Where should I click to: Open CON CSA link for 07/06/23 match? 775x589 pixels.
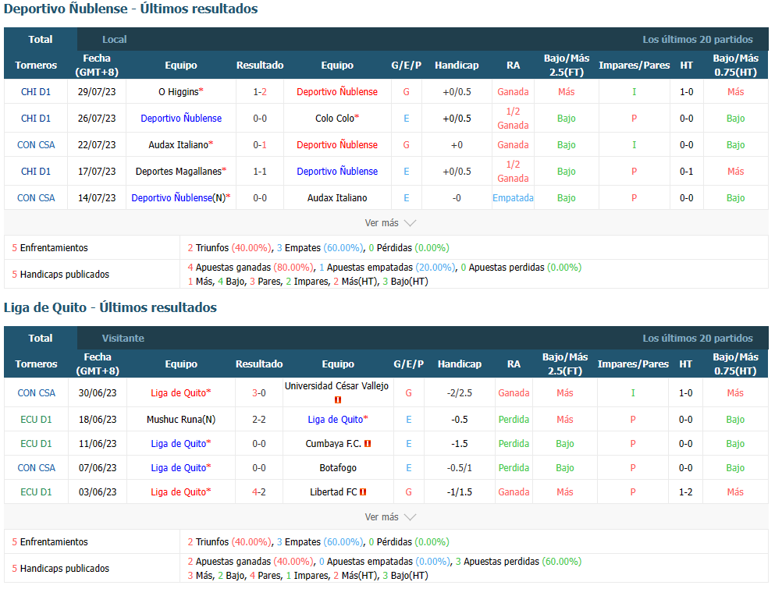click(37, 468)
